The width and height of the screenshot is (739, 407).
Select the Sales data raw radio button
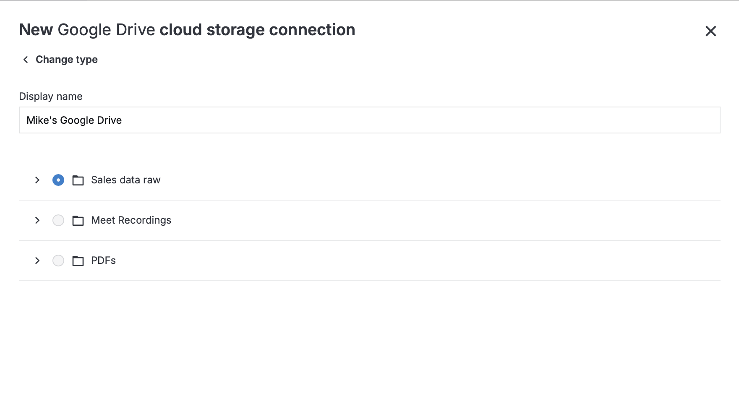[x=58, y=180]
